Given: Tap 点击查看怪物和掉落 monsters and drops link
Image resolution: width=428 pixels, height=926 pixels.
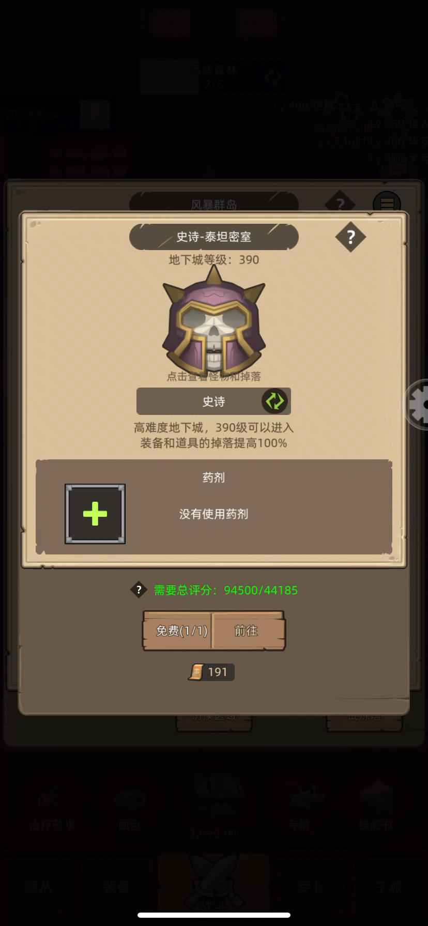Looking at the screenshot, I should [x=213, y=376].
